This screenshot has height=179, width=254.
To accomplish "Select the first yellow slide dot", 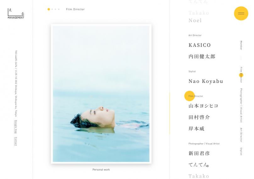I will tap(49, 9).
